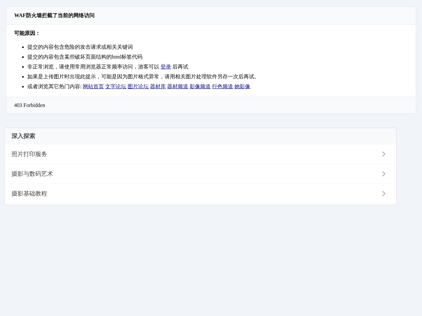The width and height of the screenshot is (422, 316).
Task: Open the 文字论坛 link
Action: click(116, 87)
